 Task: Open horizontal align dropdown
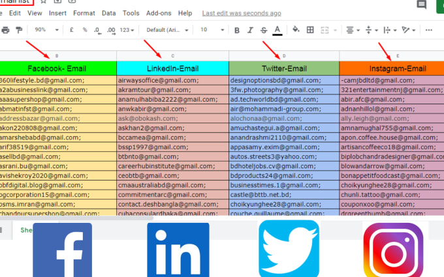pos(353,30)
